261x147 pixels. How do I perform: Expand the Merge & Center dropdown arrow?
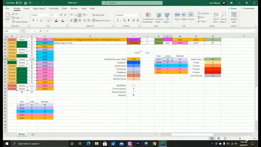tap(112, 20)
